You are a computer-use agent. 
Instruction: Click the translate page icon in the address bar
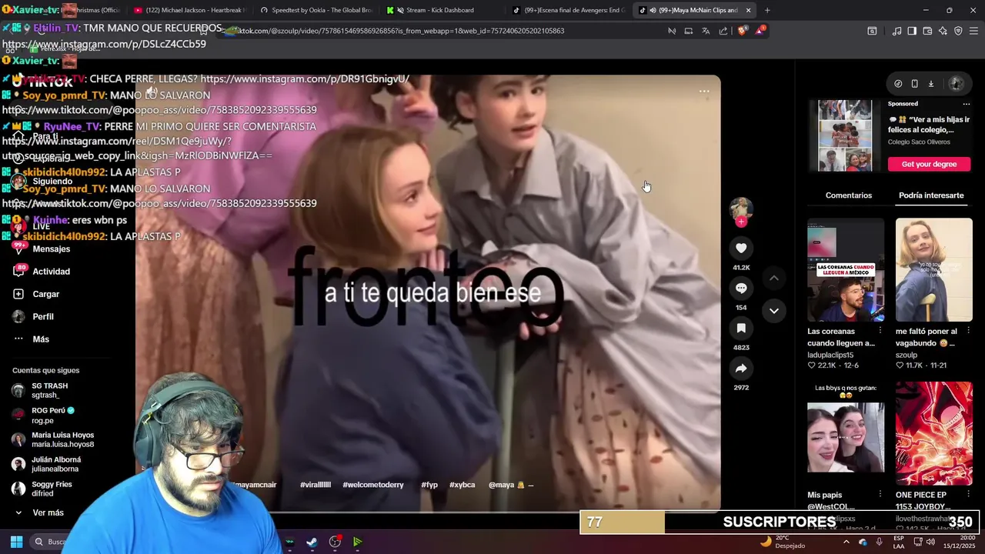click(x=706, y=31)
